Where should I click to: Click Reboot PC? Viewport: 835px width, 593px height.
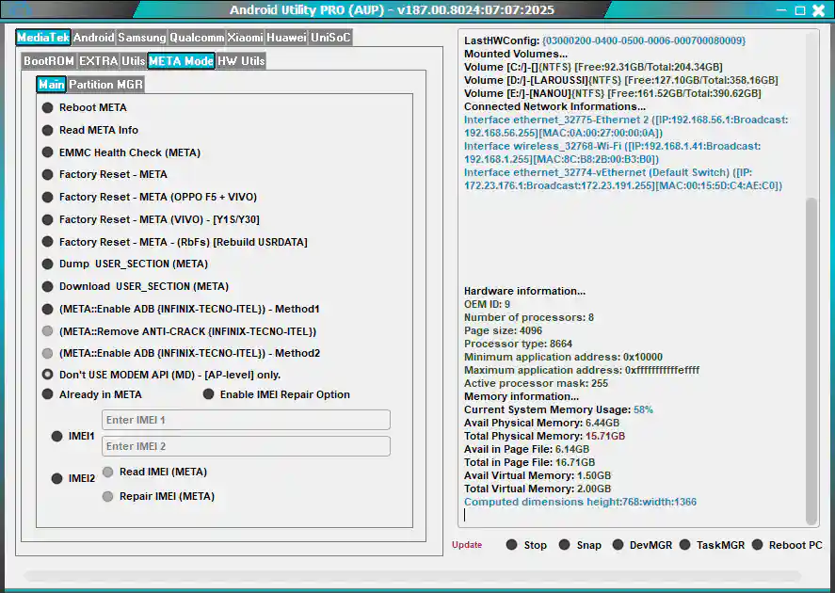point(787,545)
